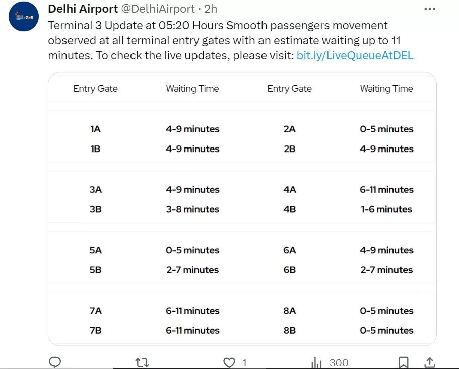The height and width of the screenshot is (369, 459).
Task: Click the Delhi Airport profile avatar
Action: pos(24,17)
